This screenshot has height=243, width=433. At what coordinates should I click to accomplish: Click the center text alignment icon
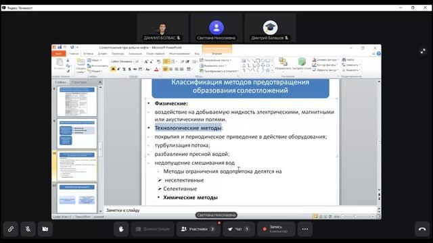pos(171,69)
